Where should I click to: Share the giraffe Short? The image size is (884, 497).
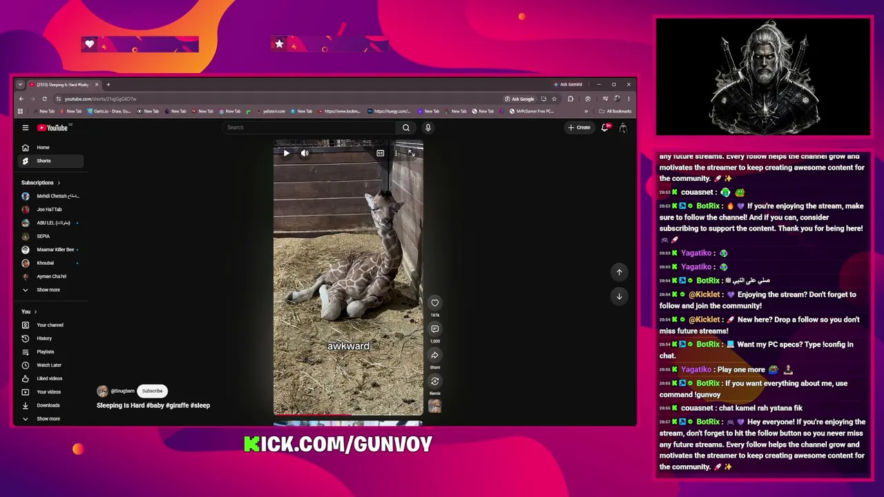[435, 355]
